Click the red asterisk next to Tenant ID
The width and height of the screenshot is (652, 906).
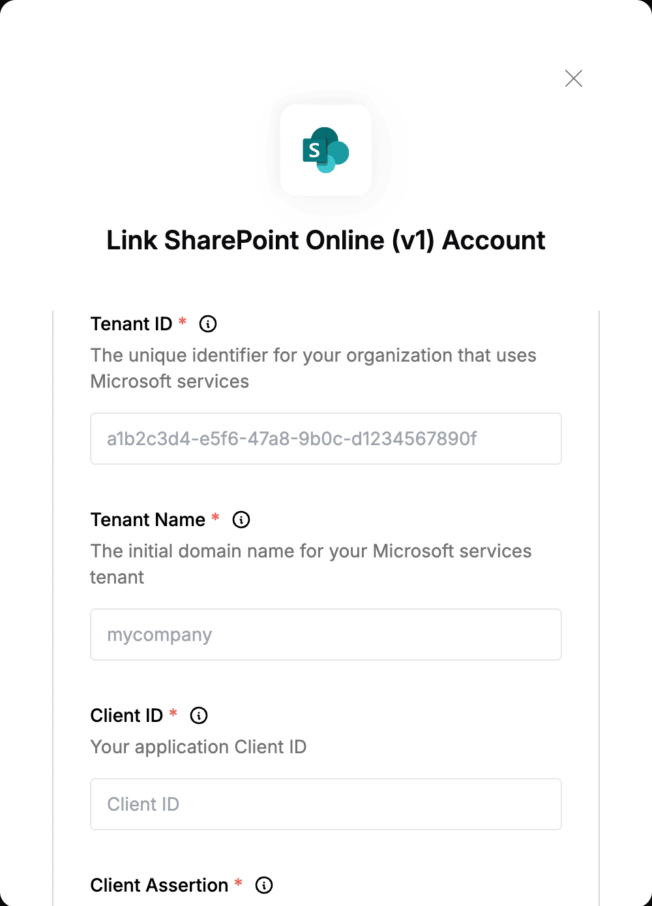pyautogui.click(x=183, y=320)
